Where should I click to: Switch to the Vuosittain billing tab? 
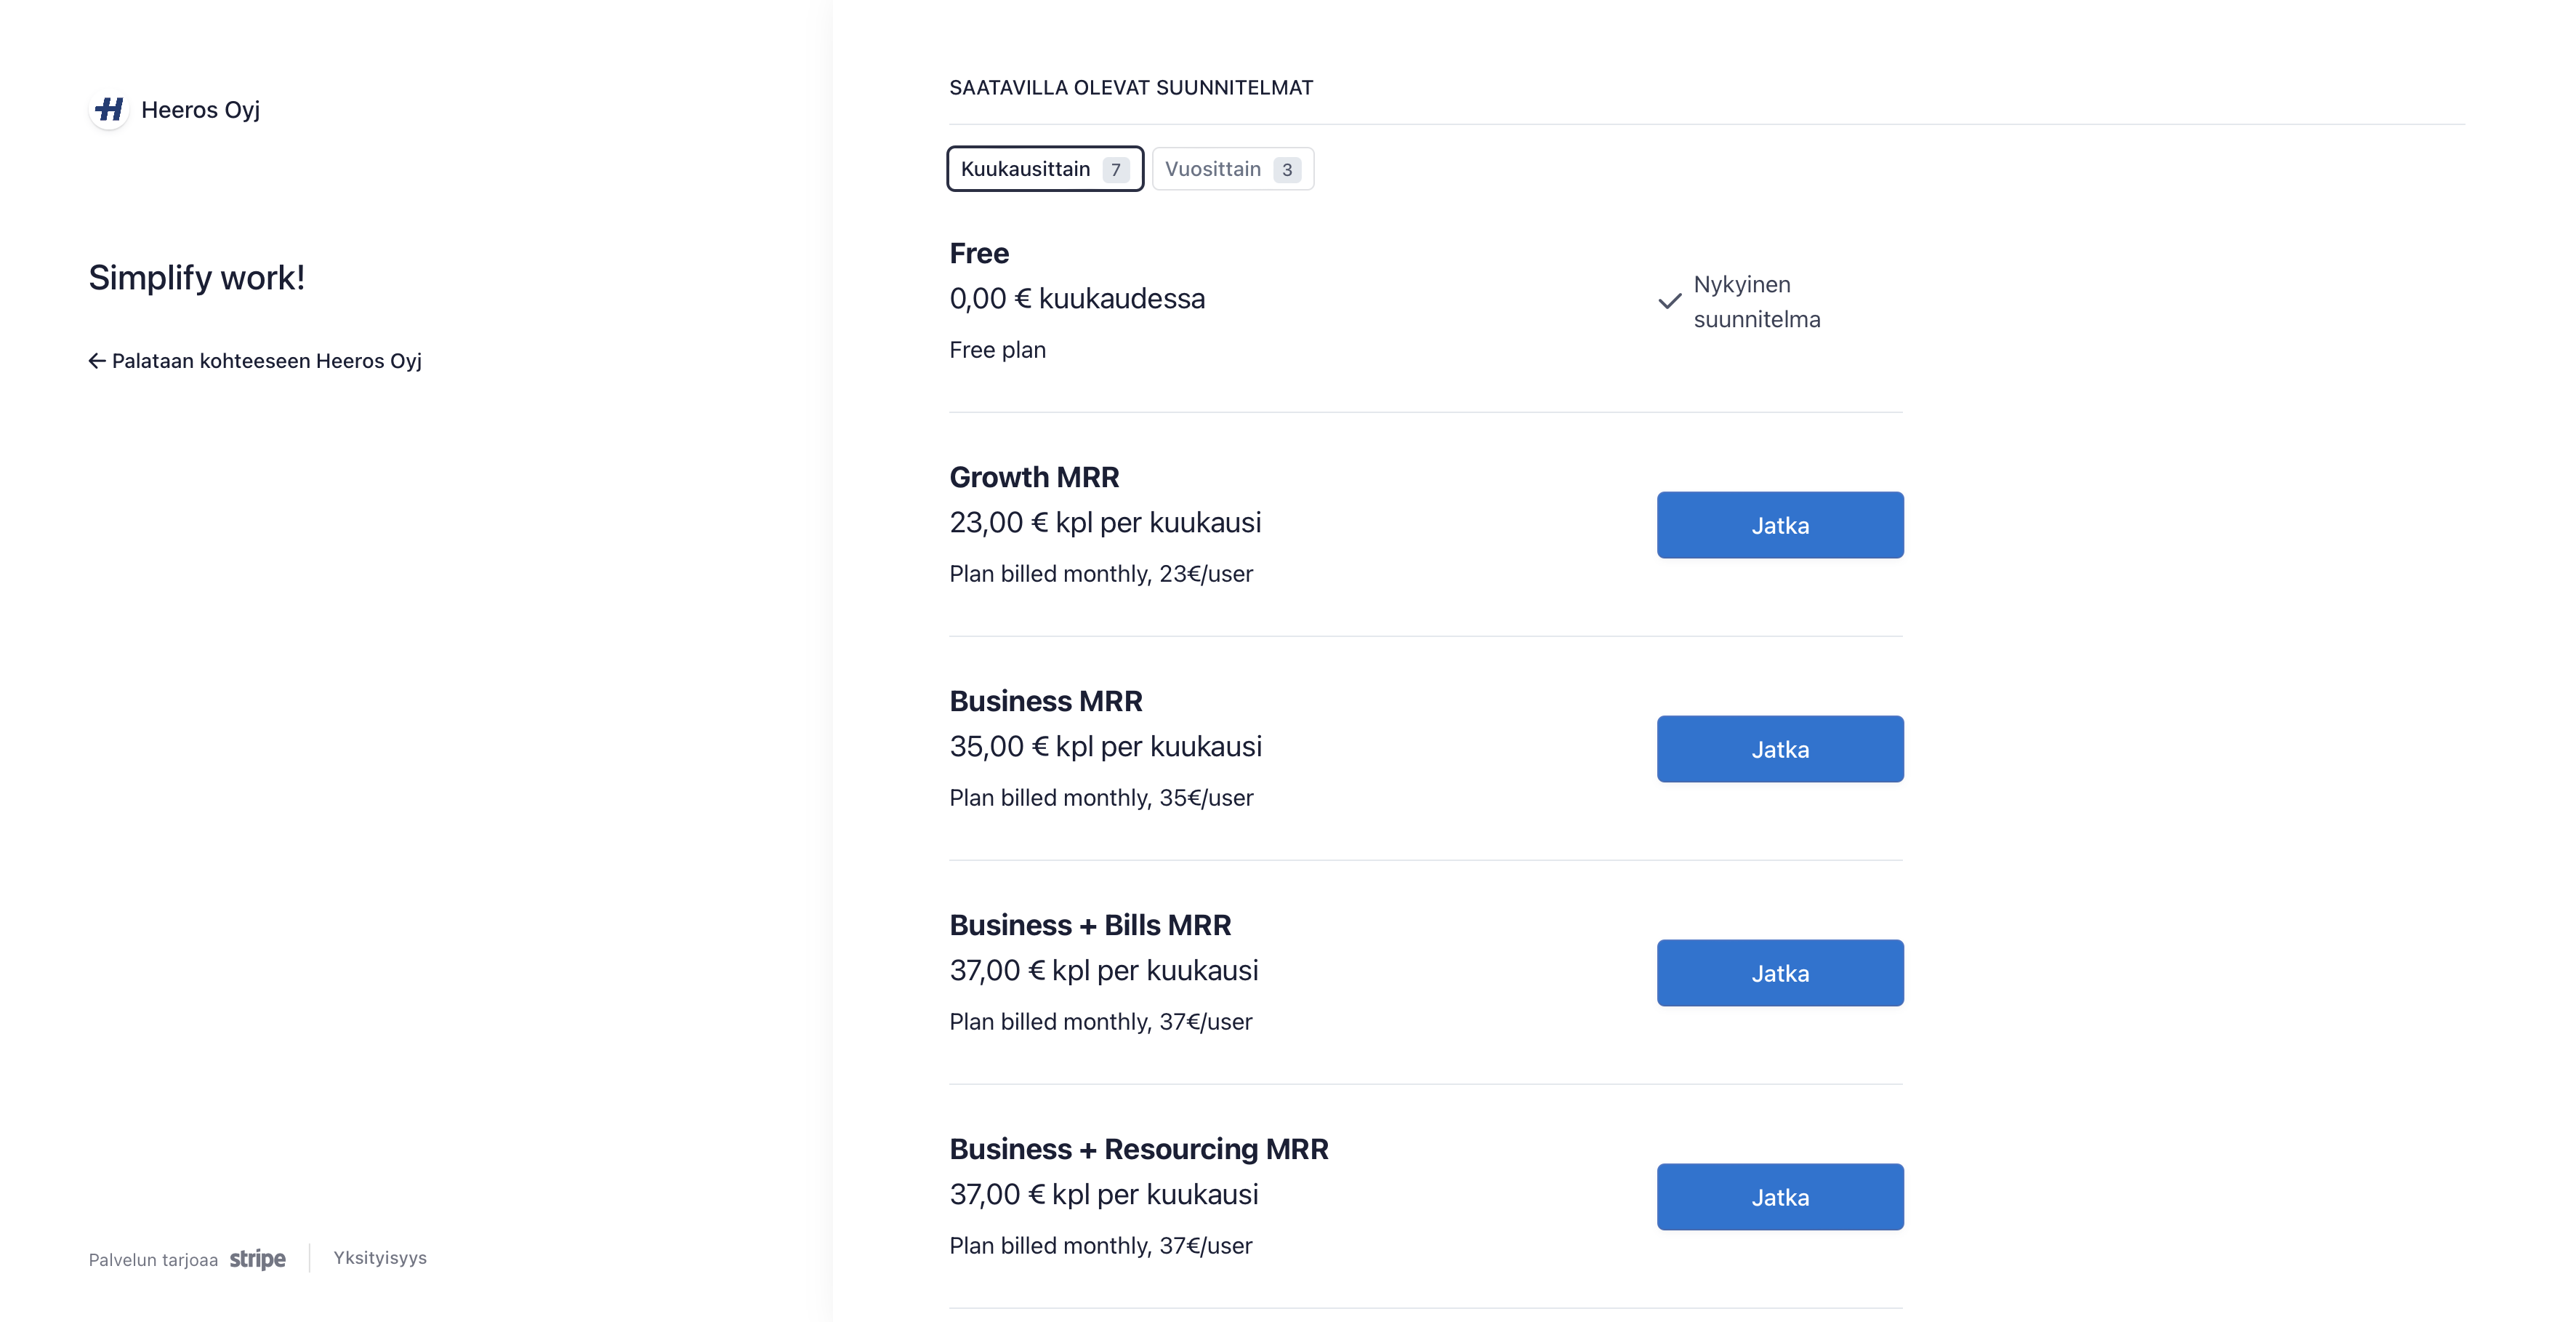click(1232, 169)
